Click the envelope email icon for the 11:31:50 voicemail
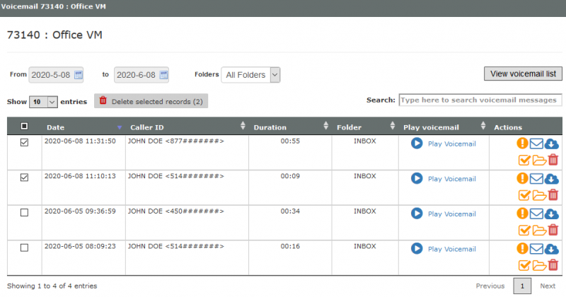 536,144
